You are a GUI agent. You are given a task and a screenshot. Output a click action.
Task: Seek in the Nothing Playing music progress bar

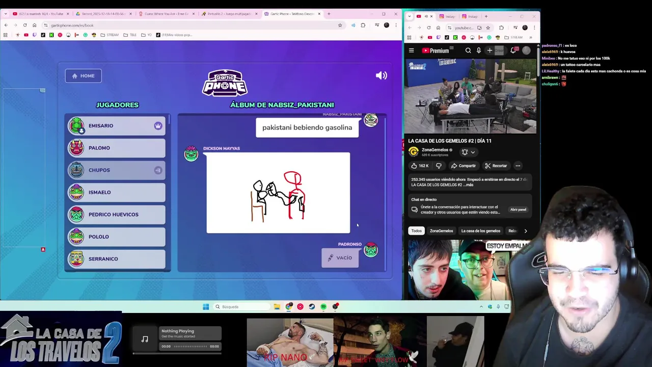(190, 347)
